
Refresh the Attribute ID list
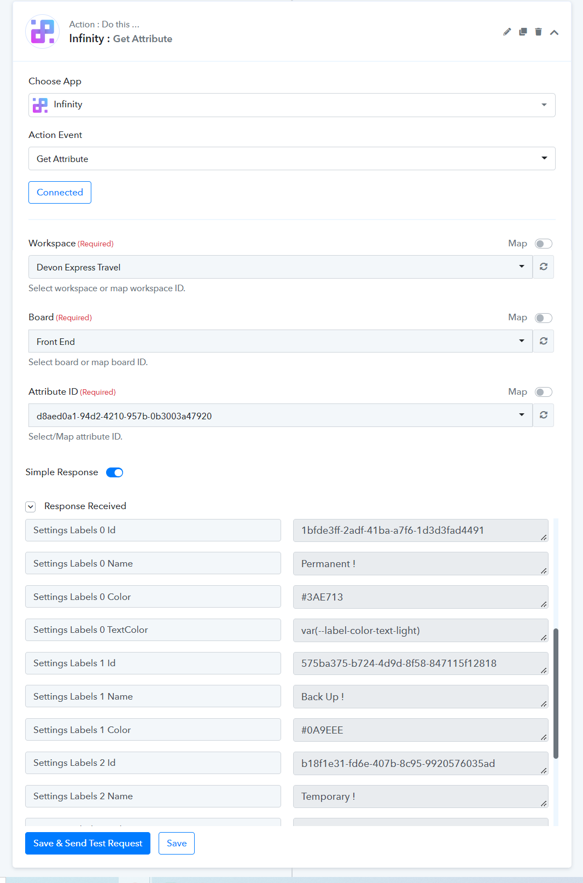click(x=544, y=415)
